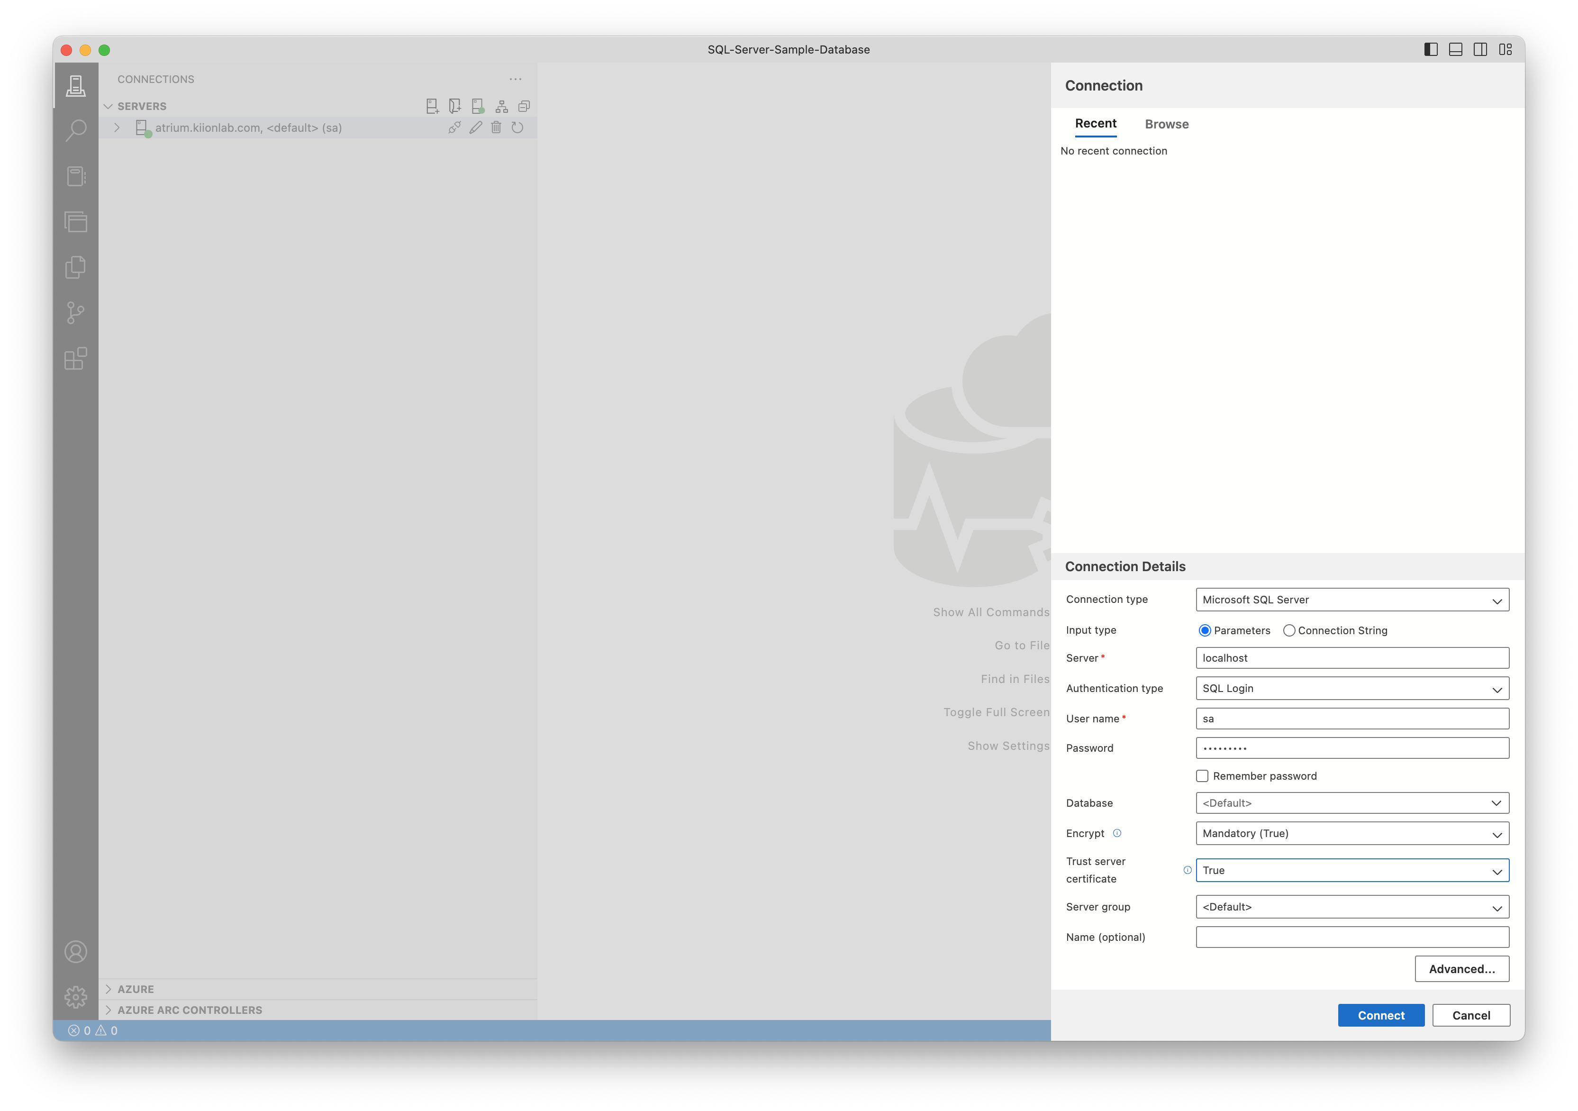The height and width of the screenshot is (1111, 1578).
Task: Switch to the Recent tab
Action: click(x=1096, y=124)
